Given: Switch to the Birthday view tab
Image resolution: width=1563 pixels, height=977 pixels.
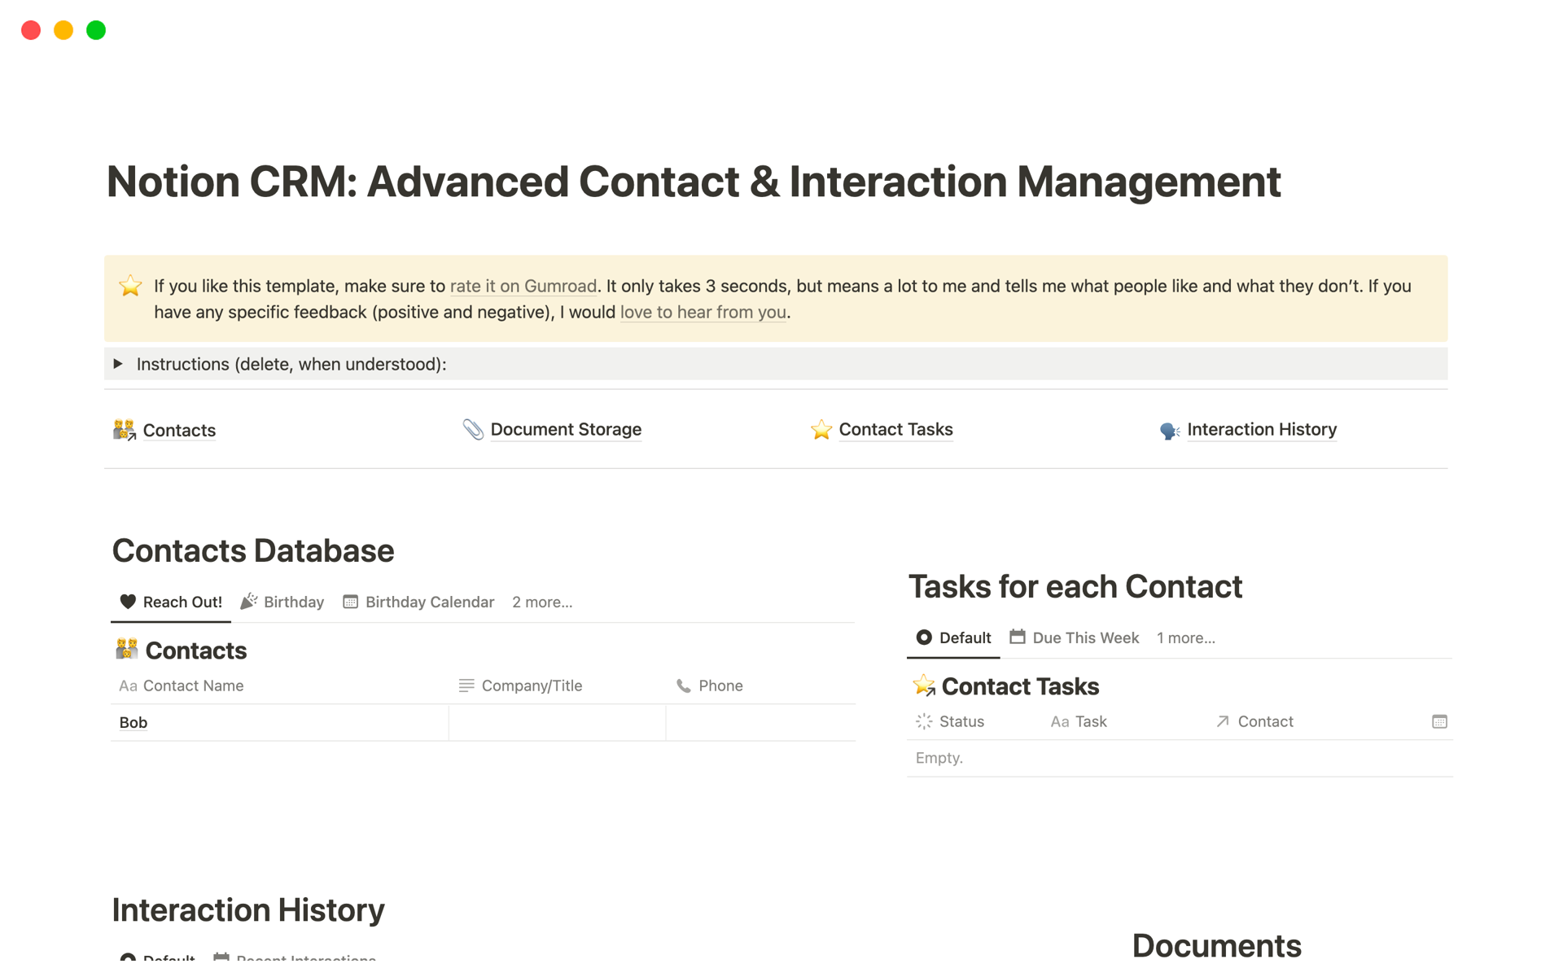Looking at the screenshot, I should [283, 602].
